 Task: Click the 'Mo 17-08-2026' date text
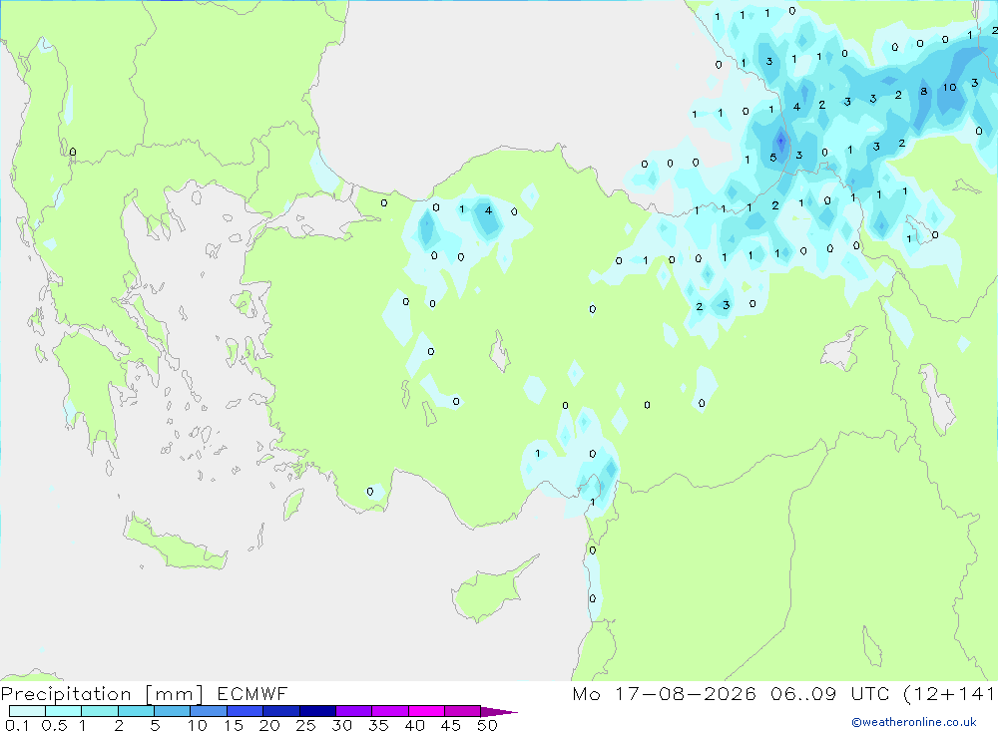(x=664, y=694)
